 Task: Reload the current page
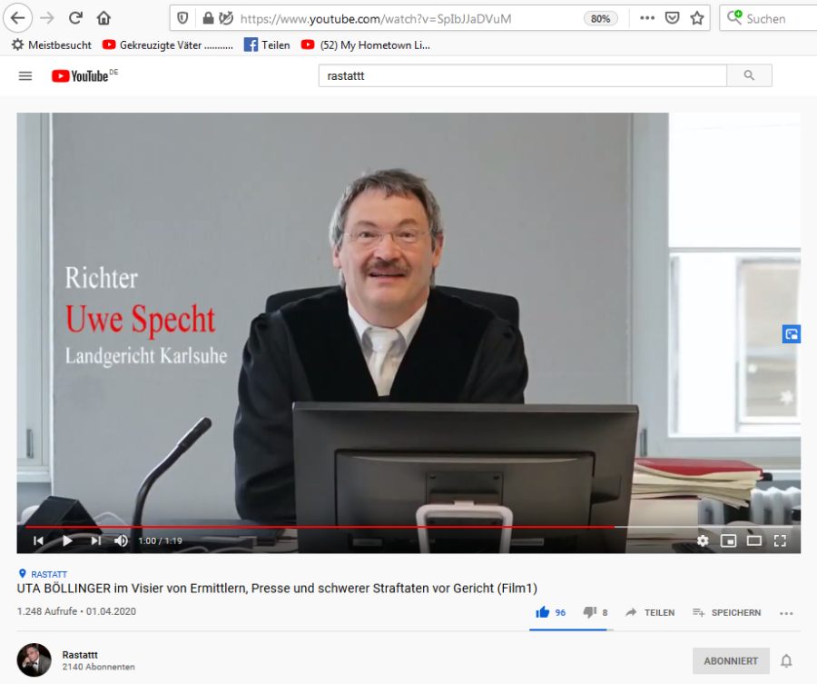pos(75,18)
